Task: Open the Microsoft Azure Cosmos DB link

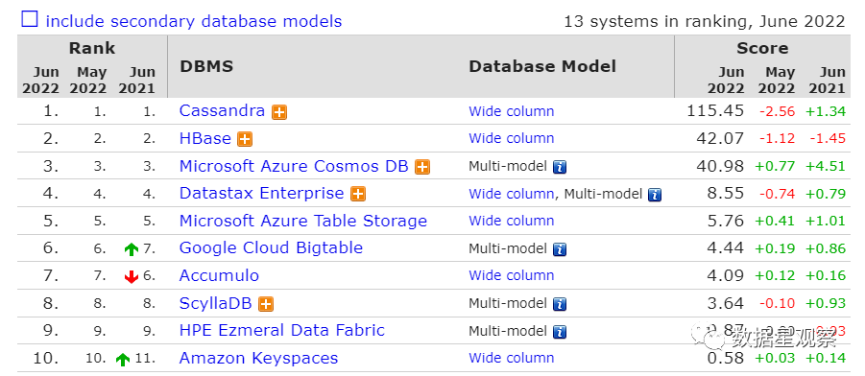Action: tap(294, 166)
